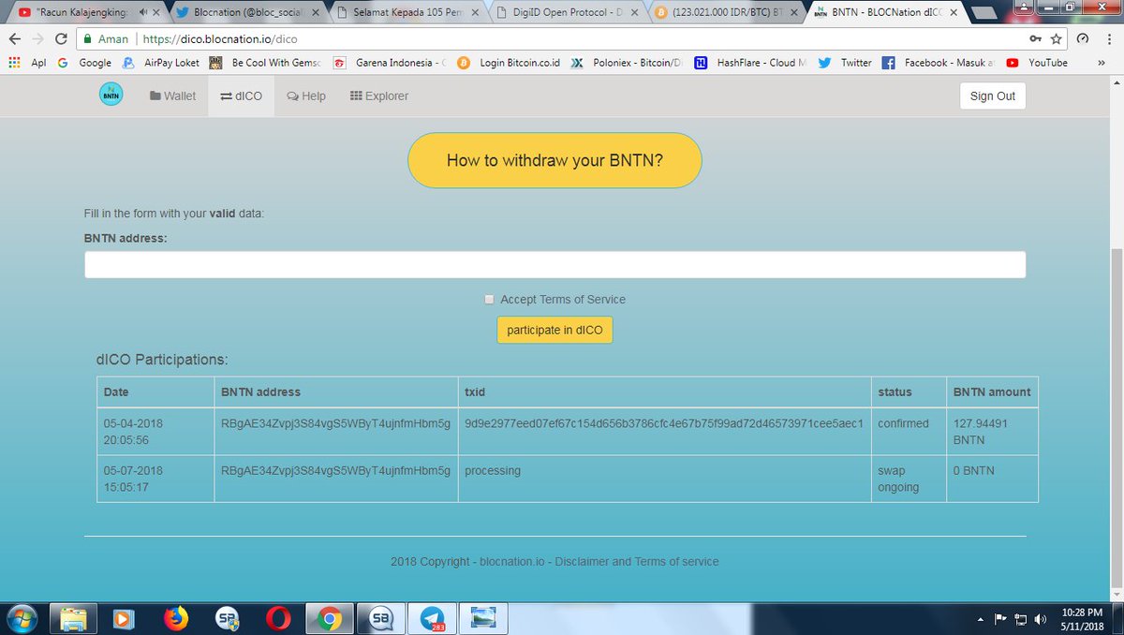
Task: Open the image viewer taskbar icon
Action: point(484,618)
